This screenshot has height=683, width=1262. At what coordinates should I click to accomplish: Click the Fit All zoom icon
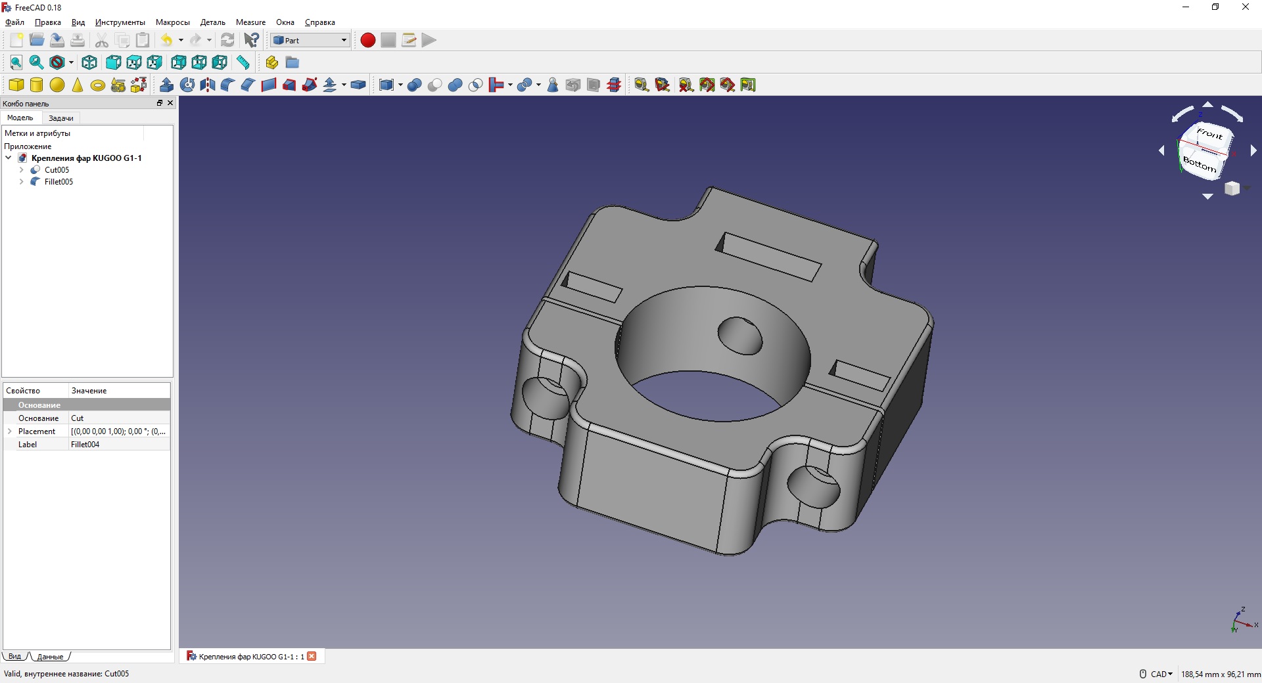point(16,62)
